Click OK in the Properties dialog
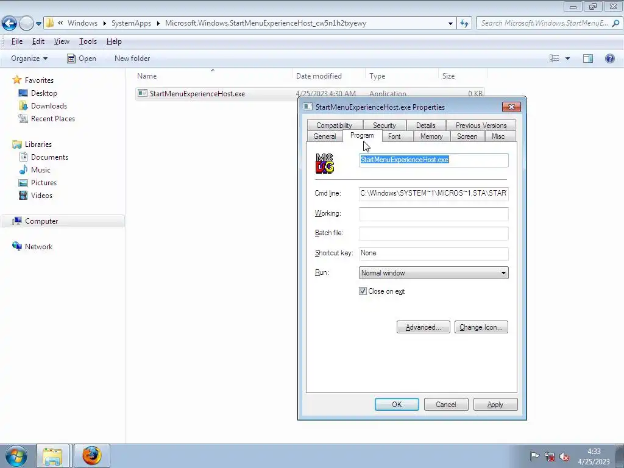 click(x=397, y=405)
